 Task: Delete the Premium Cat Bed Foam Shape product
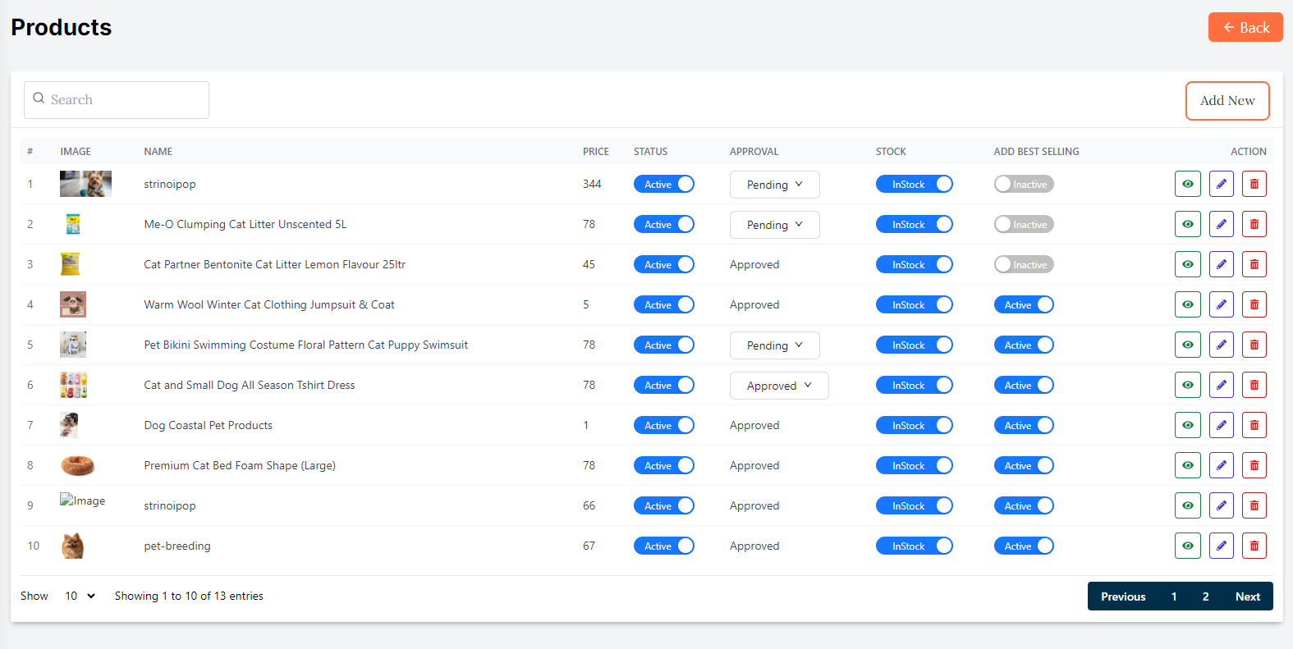[1254, 465]
